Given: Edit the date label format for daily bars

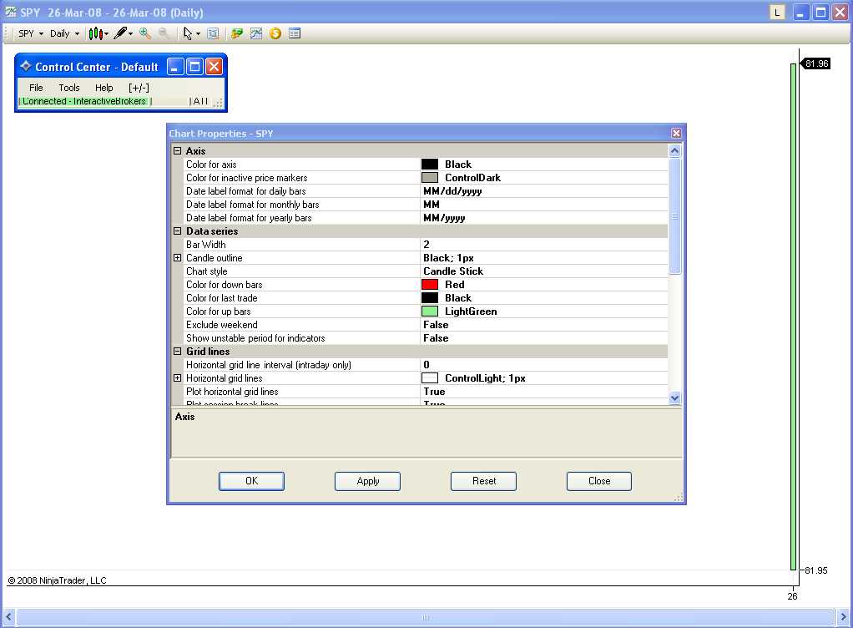Looking at the screenshot, I should click(x=544, y=191).
